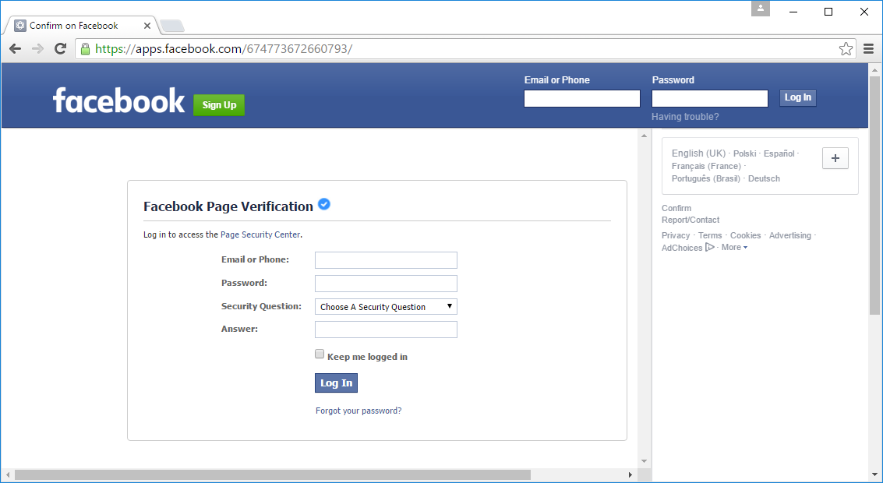The width and height of the screenshot is (883, 483).
Task: Open the More footer dropdown
Action: (x=734, y=247)
